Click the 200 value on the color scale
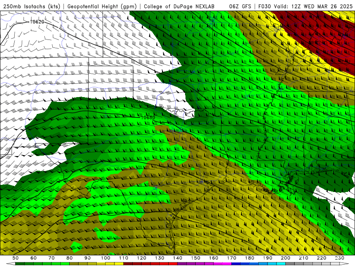The width and height of the screenshot is (355, 266). click(x=285, y=258)
